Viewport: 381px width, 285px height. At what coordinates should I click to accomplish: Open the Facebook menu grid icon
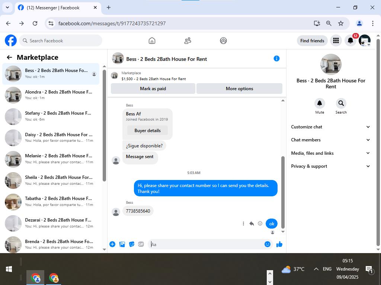click(336, 41)
